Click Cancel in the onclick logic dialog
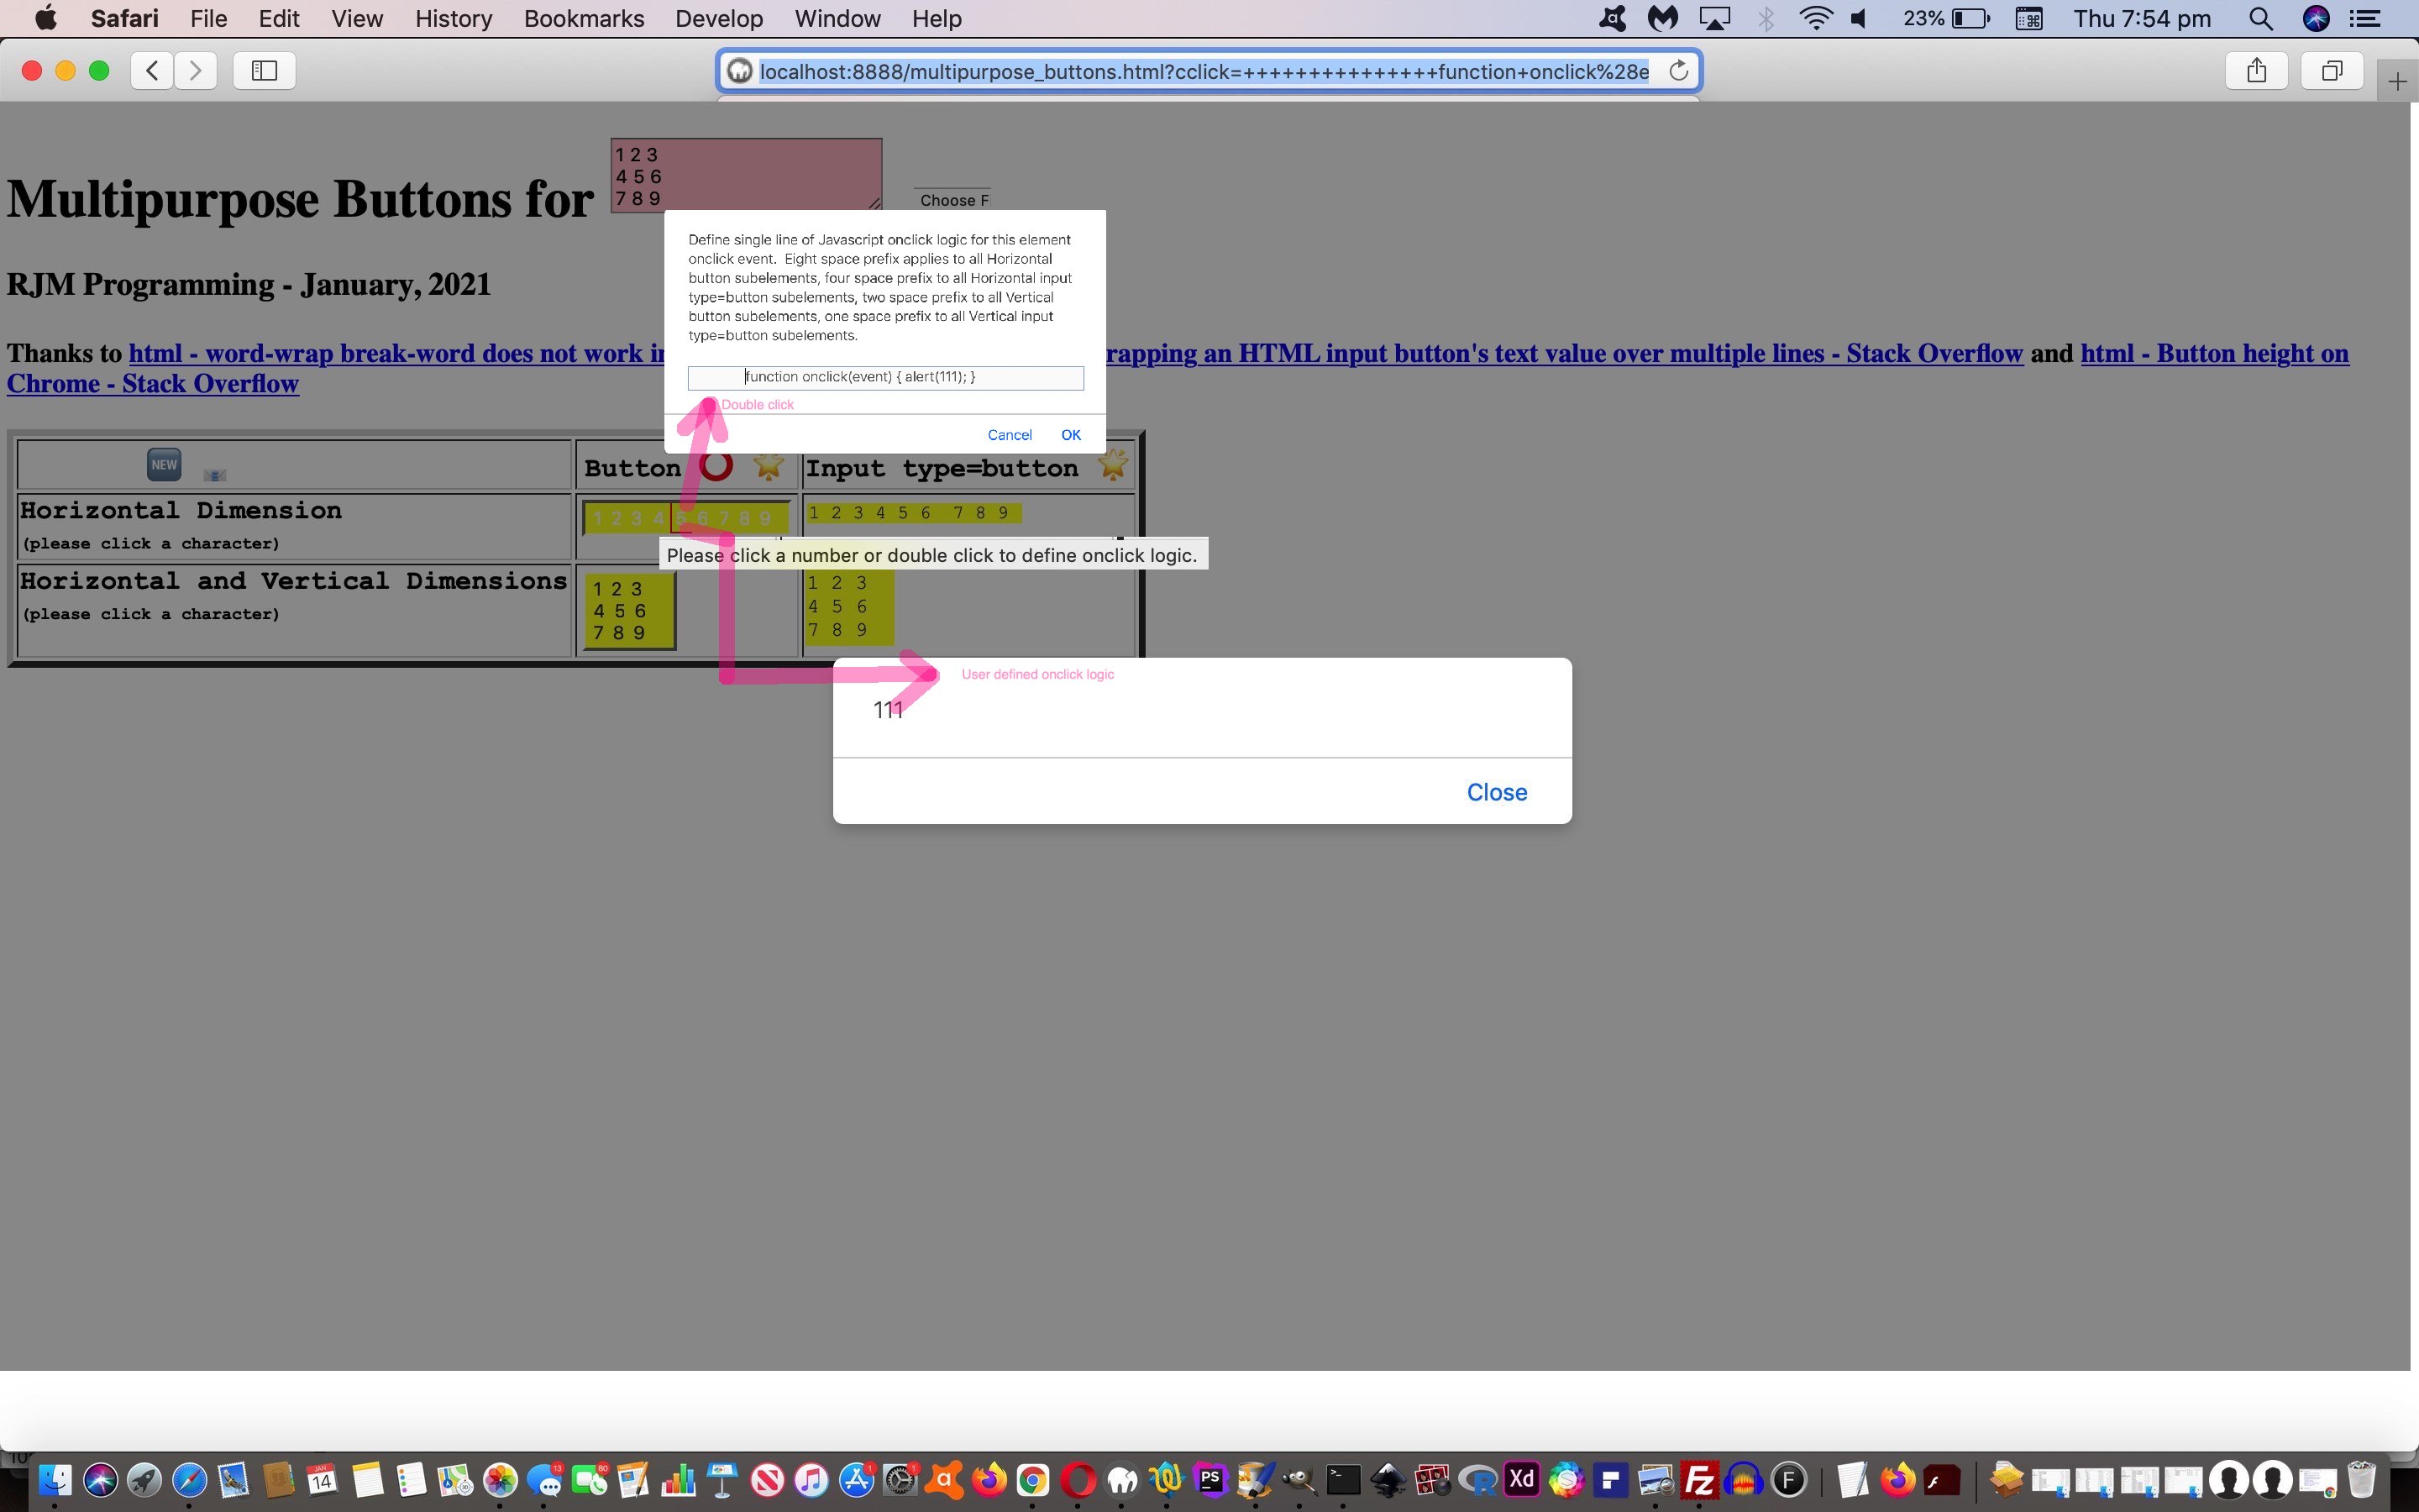The image size is (2419, 1512). (x=1009, y=433)
